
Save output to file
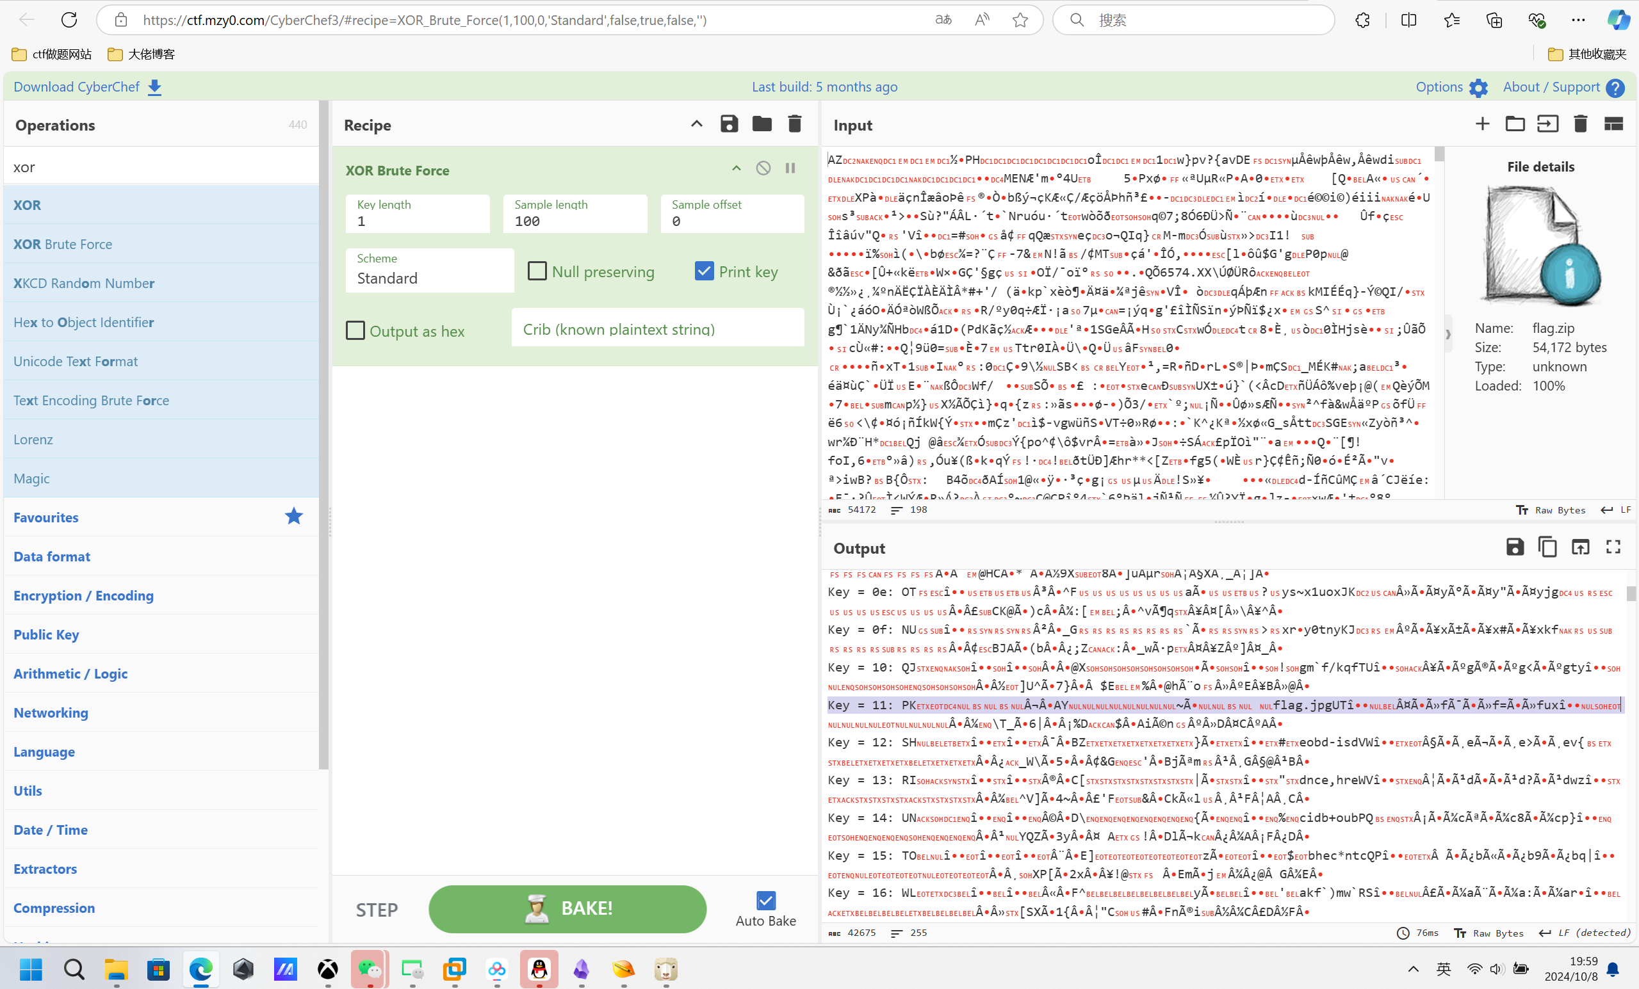click(1515, 547)
